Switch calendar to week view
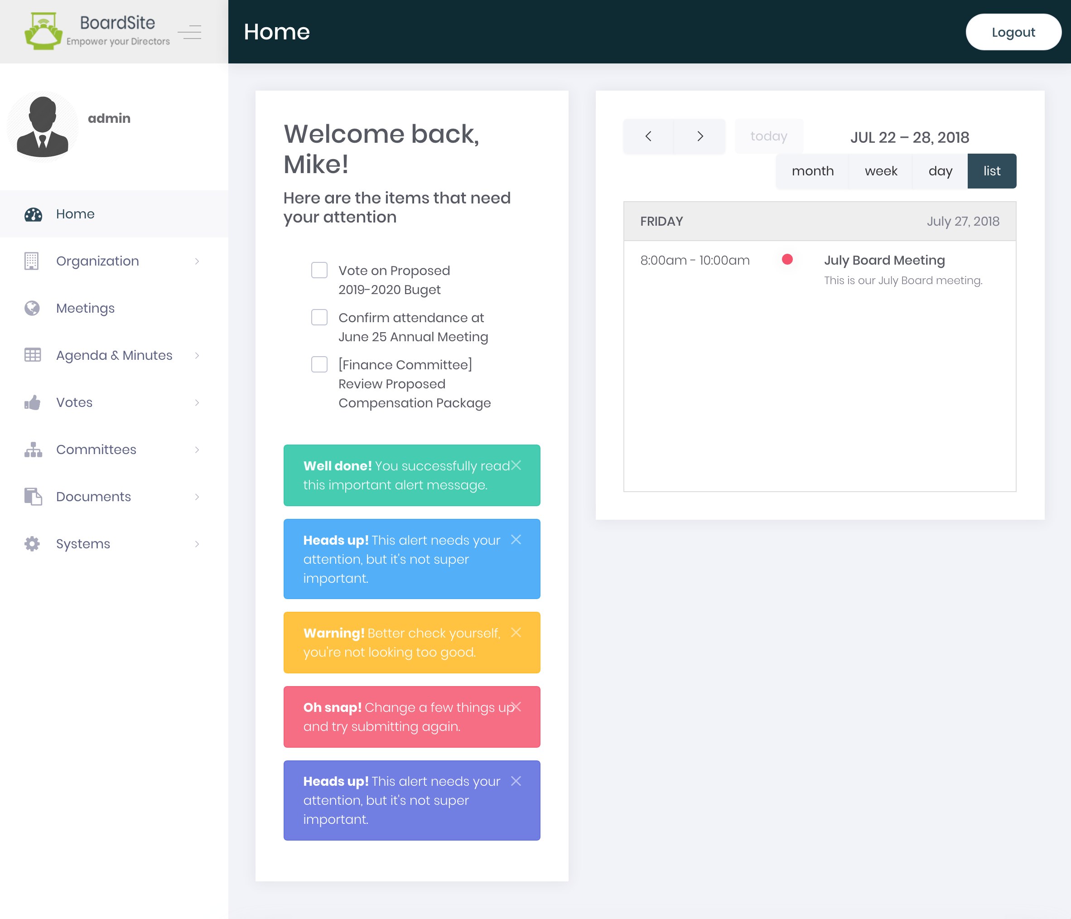Image resolution: width=1071 pixels, height=919 pixels. 881,171
